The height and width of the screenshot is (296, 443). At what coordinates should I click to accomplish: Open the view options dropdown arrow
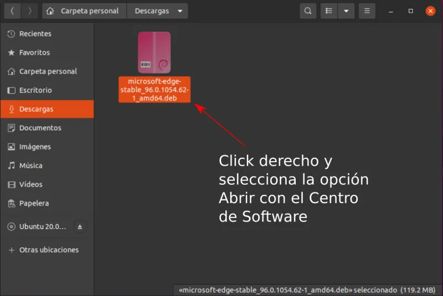point(346,11)
